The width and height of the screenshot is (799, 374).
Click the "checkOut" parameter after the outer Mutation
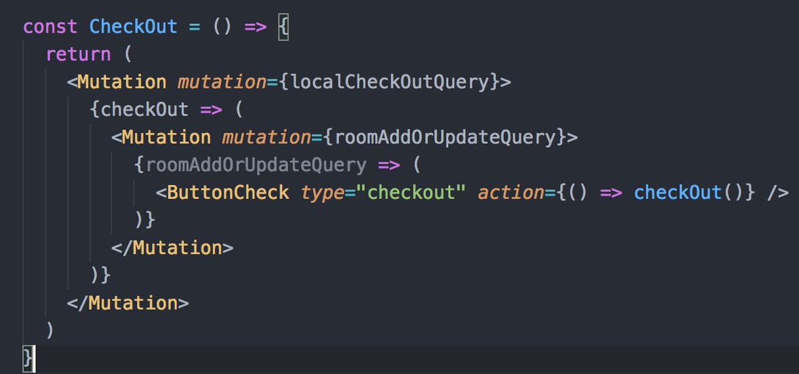click(144, 110)
